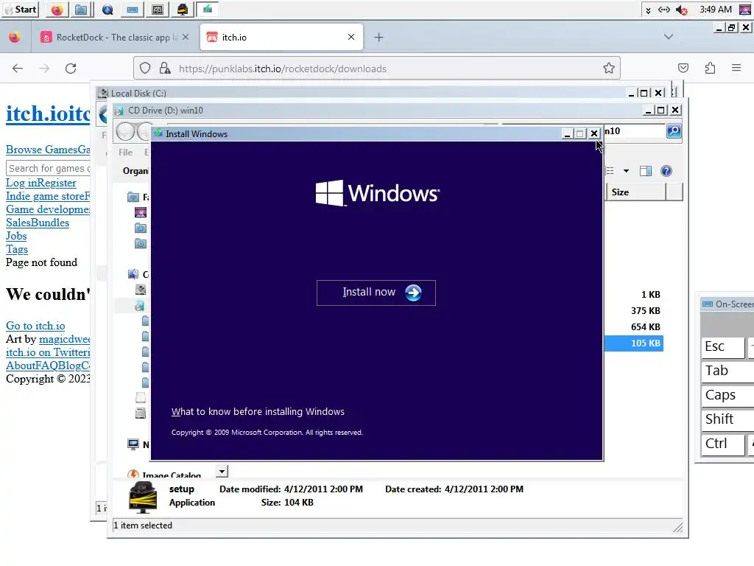
Task: Focus the Search for games field
Action: coord(48,169)
